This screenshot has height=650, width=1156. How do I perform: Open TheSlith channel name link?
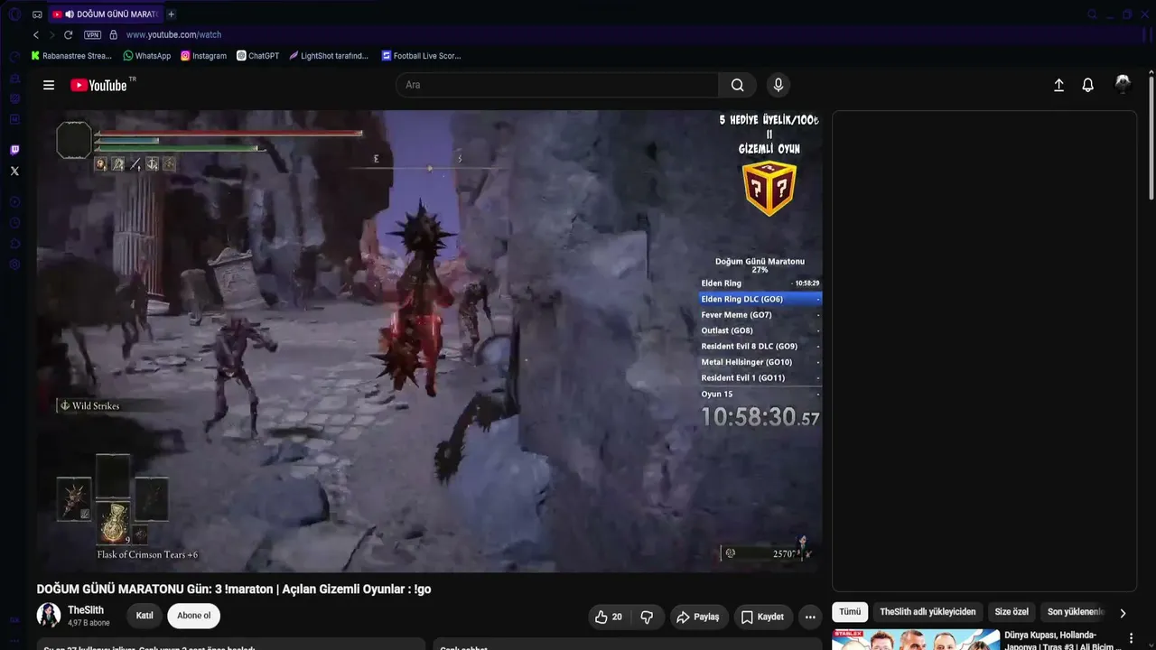86,610
